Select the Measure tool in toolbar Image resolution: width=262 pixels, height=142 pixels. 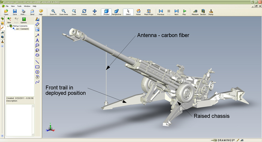pos(195,12)
